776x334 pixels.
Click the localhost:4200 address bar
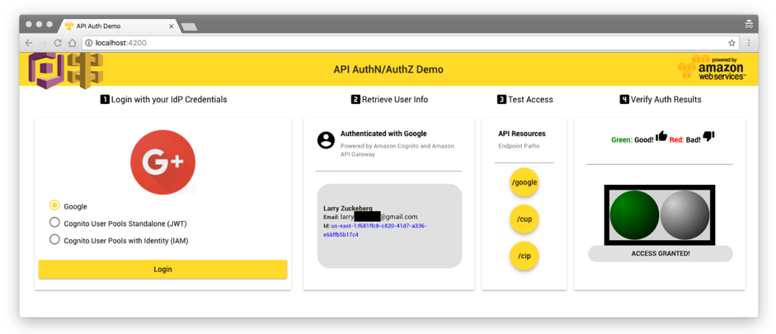pyautogui.click(x=411, y=43)
